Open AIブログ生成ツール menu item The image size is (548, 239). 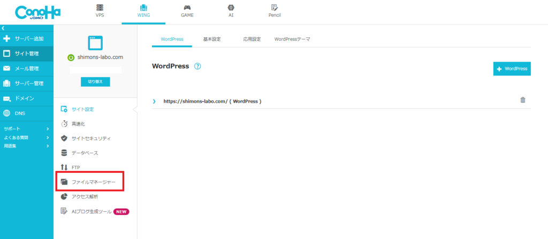91,212
